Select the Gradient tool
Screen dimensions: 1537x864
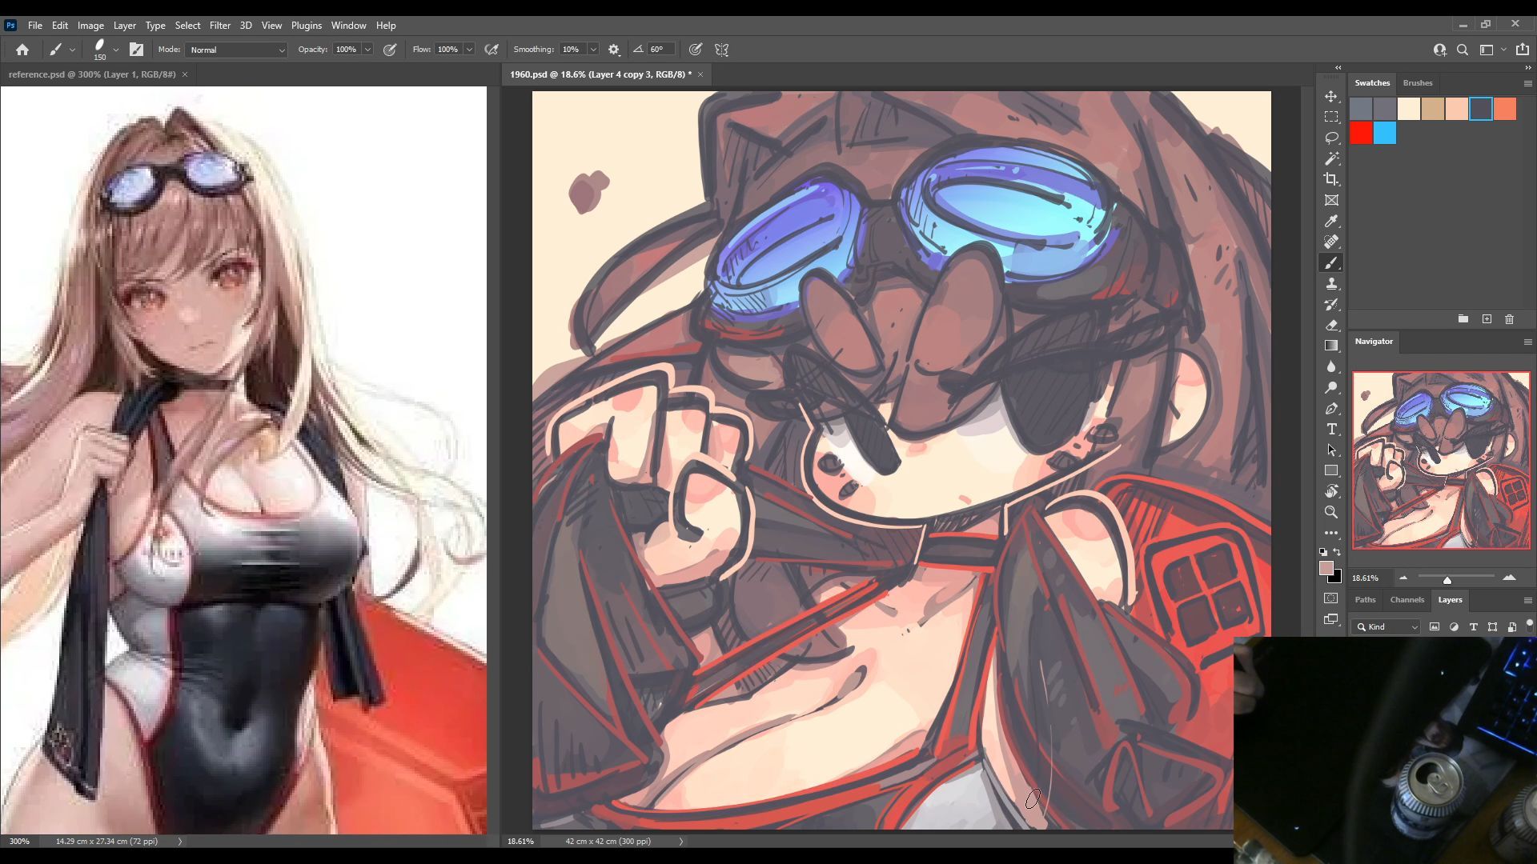pyautogui.click(x=1331, y=346)
